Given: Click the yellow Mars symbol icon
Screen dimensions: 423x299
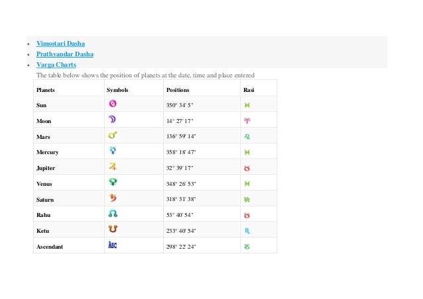Looking at the screenshot, I should 113,136.
